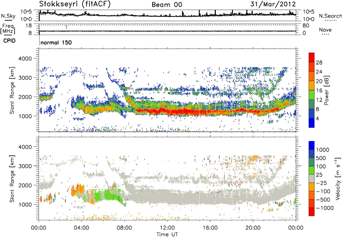The width and height of the screenshot is (342, 237).
Task: Click the '12:00' time tick label
Action: (x=167, y=228)
